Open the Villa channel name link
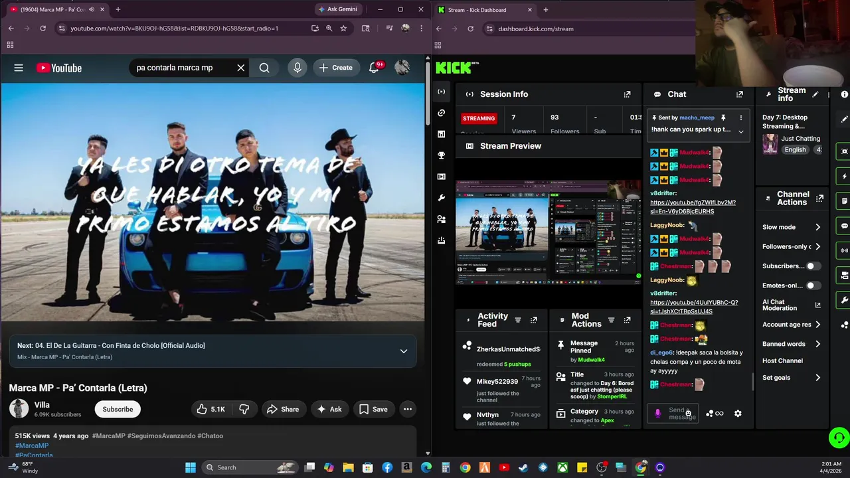 click(x=42, y=405)
